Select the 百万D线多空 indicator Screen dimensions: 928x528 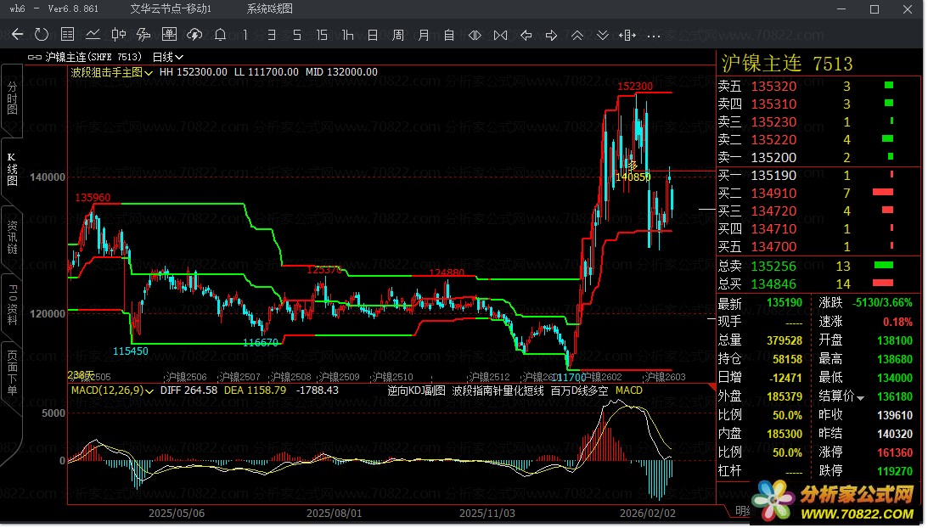pyautogui.click(x=580, y=390)
